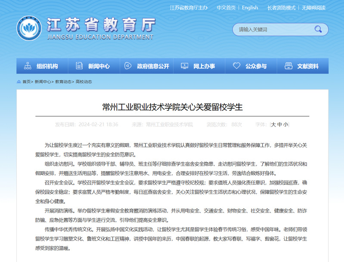Set font size to 大 (large)

pyautogui.click(x=273, y=124)
